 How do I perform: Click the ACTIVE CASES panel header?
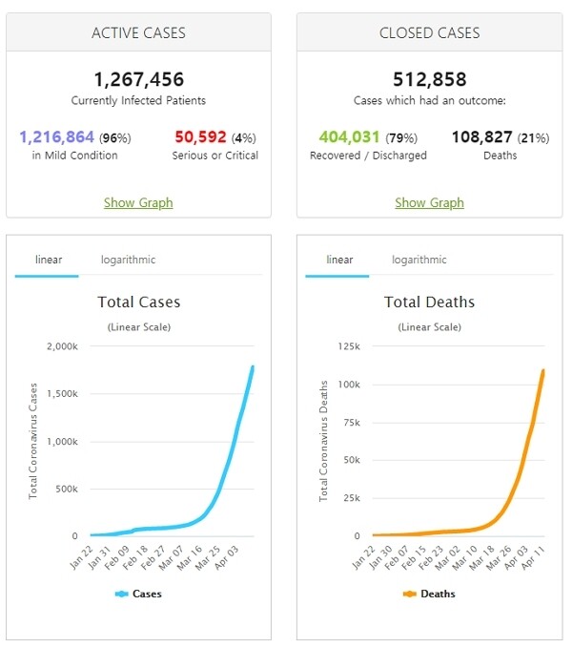pos(138,32)
